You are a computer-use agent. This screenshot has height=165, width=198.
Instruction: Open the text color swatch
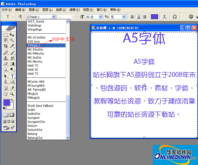155,17
